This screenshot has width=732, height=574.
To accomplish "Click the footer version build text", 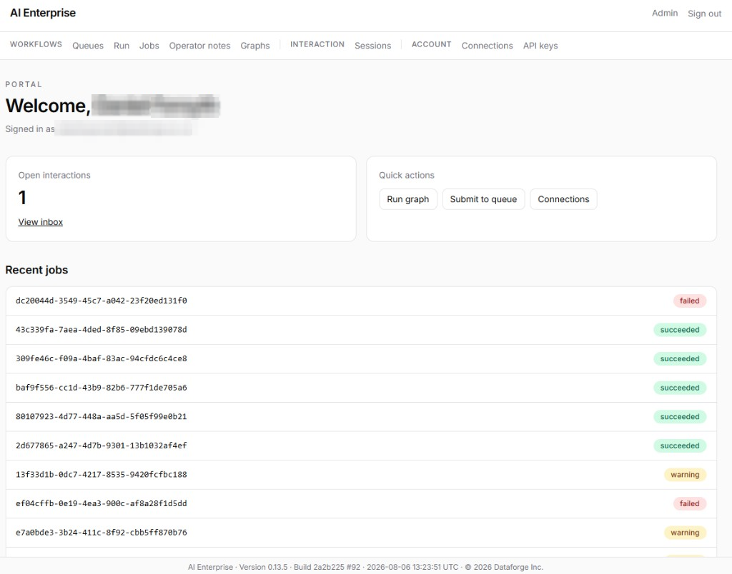I will [365, 567].
